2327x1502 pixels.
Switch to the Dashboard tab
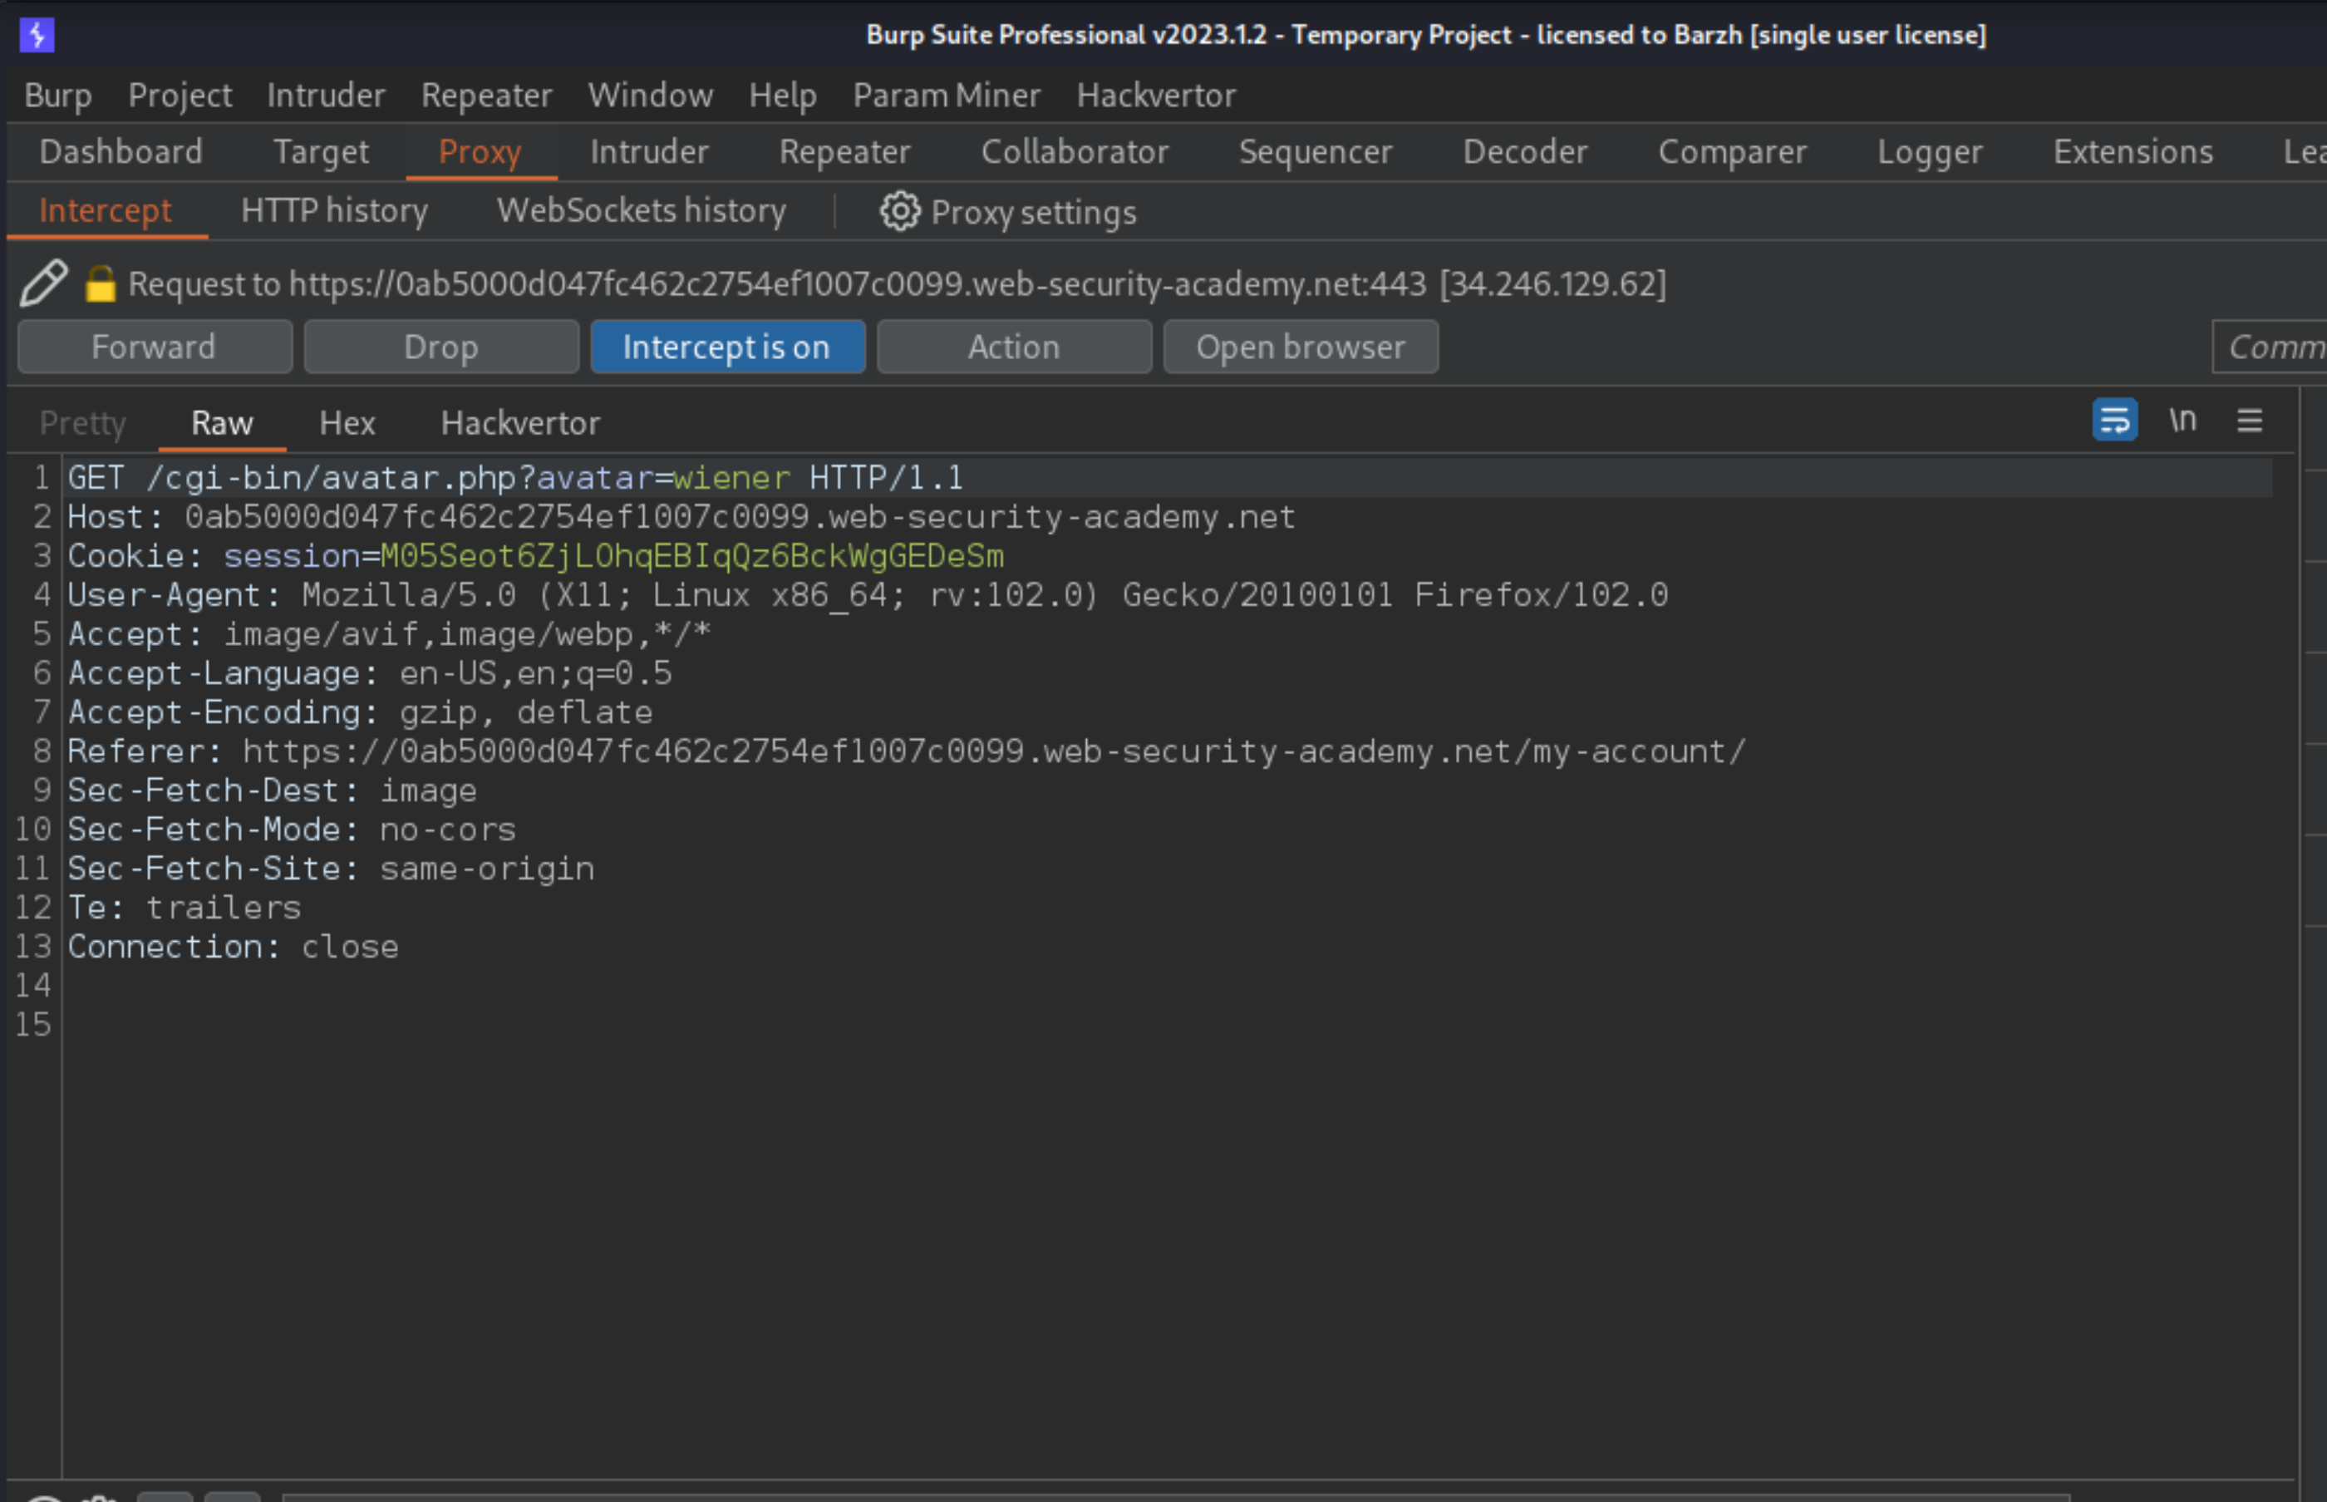121,152
